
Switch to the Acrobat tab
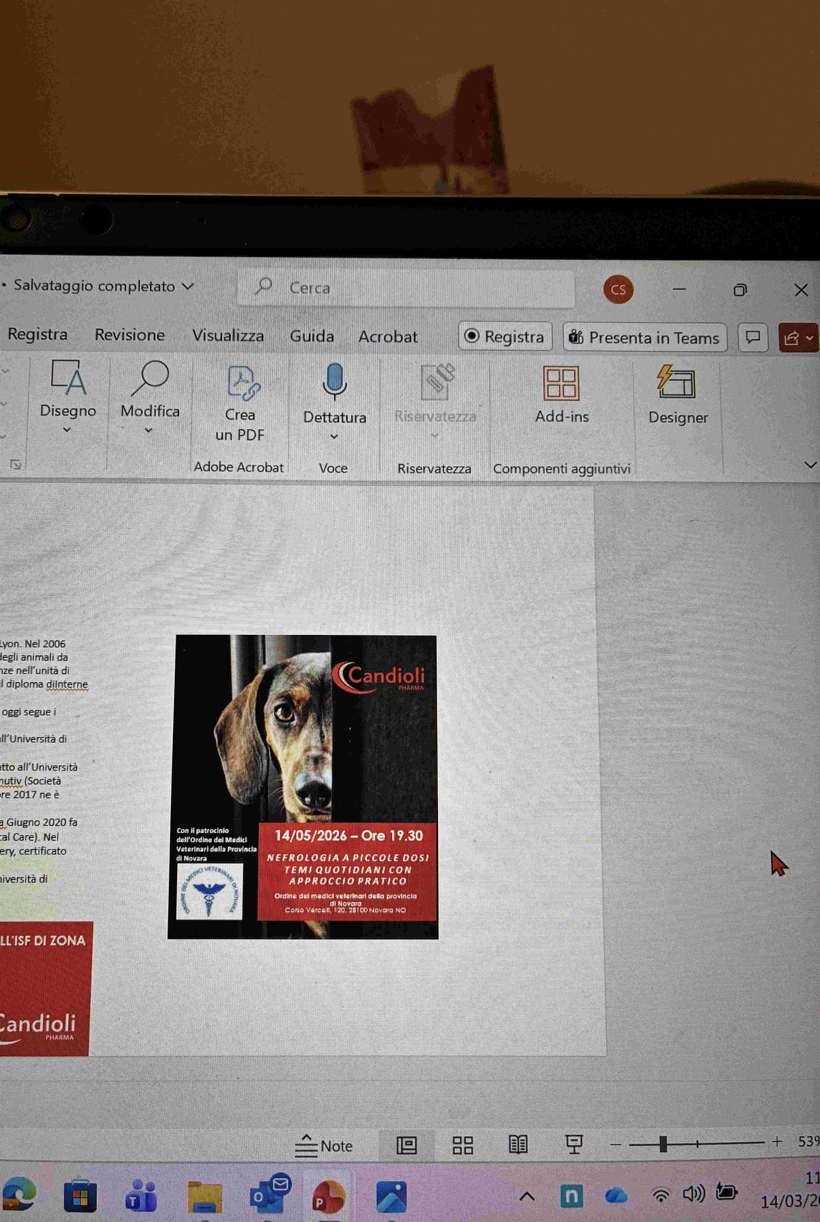click(x=387, y=336)
